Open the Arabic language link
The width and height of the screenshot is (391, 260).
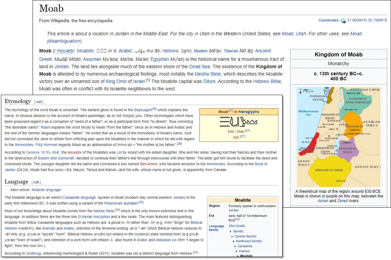coord(125,51)
